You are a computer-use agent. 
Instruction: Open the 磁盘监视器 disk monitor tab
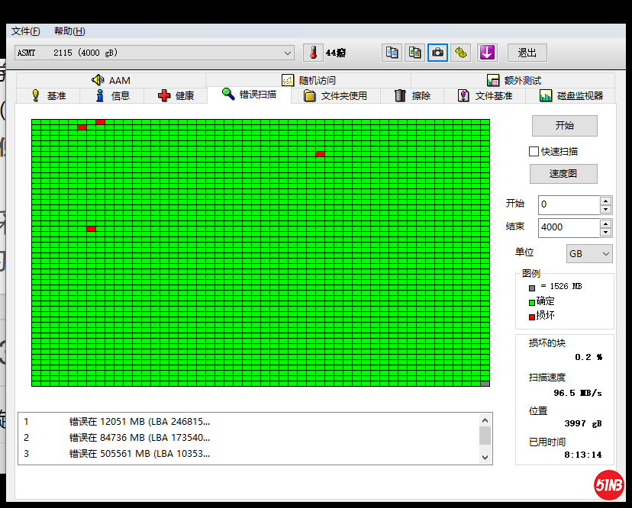click(571, 95)
